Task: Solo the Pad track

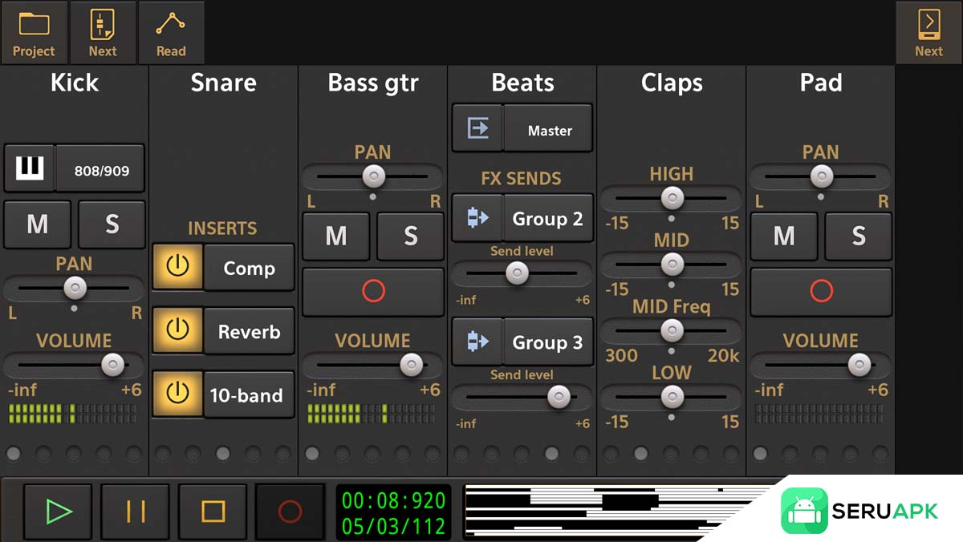Action: coord(858,236)
